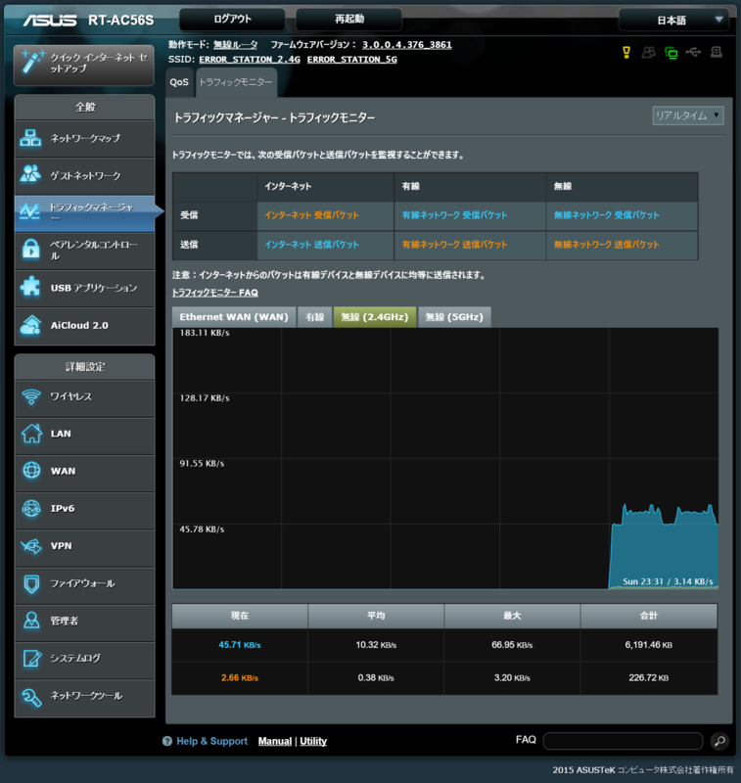Click the USB Application puzzle icon
Image resolution: width=741 pixels, height=783 pixels.
(x=30, y=287)
